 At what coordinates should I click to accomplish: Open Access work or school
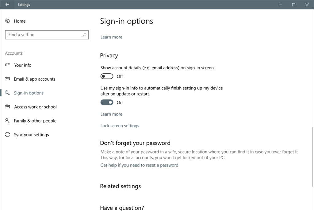(35, 107)
